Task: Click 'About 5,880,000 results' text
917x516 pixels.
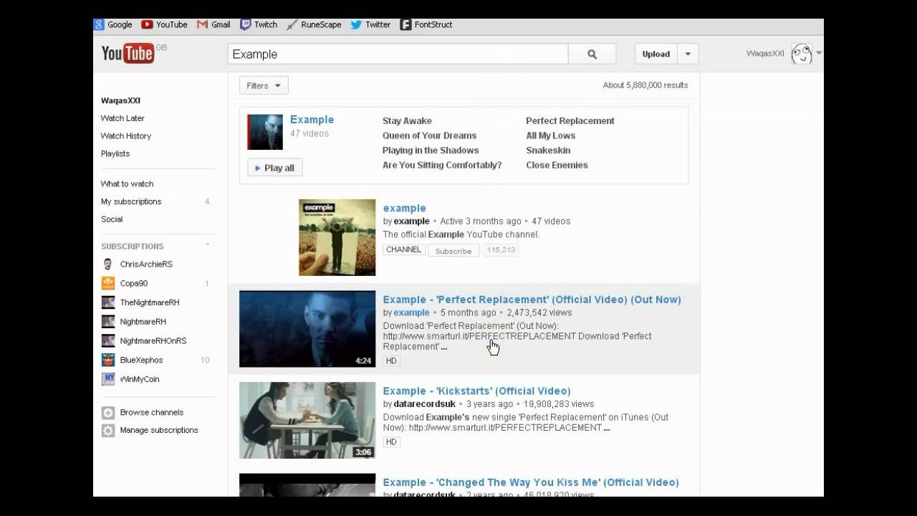Action: coord(645,85)
